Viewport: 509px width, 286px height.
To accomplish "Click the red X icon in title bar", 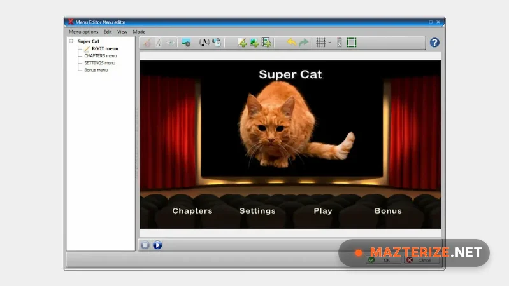I will tap(71, 22).
